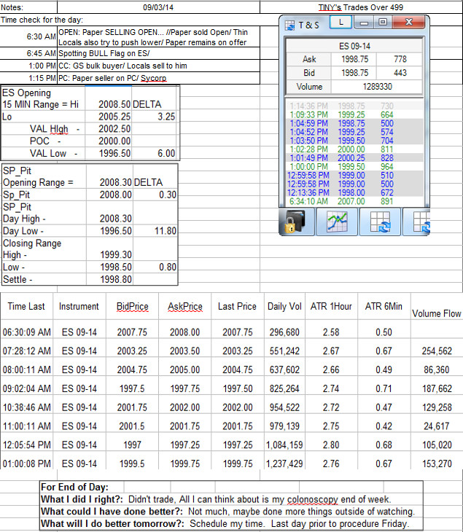Select the 1:04:52 PM trade row in T&S
The image size is (463, 532).
(354, 132)
